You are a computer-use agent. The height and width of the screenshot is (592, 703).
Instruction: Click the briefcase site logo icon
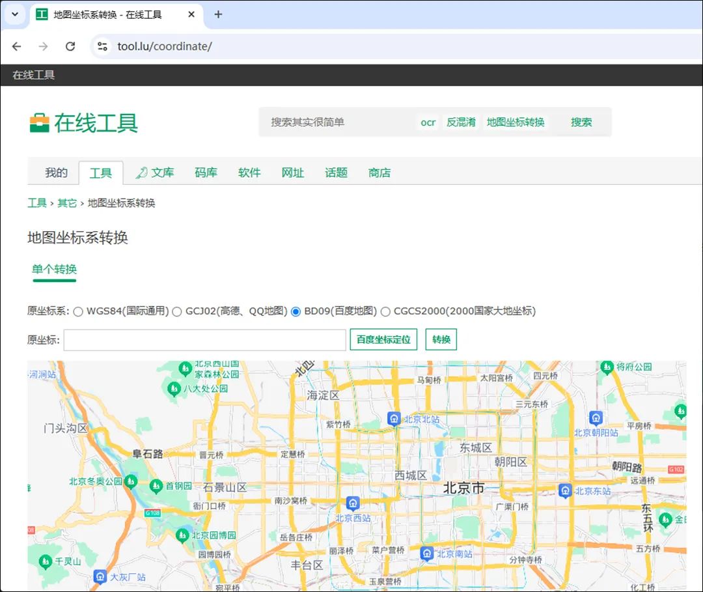(40, 123)
